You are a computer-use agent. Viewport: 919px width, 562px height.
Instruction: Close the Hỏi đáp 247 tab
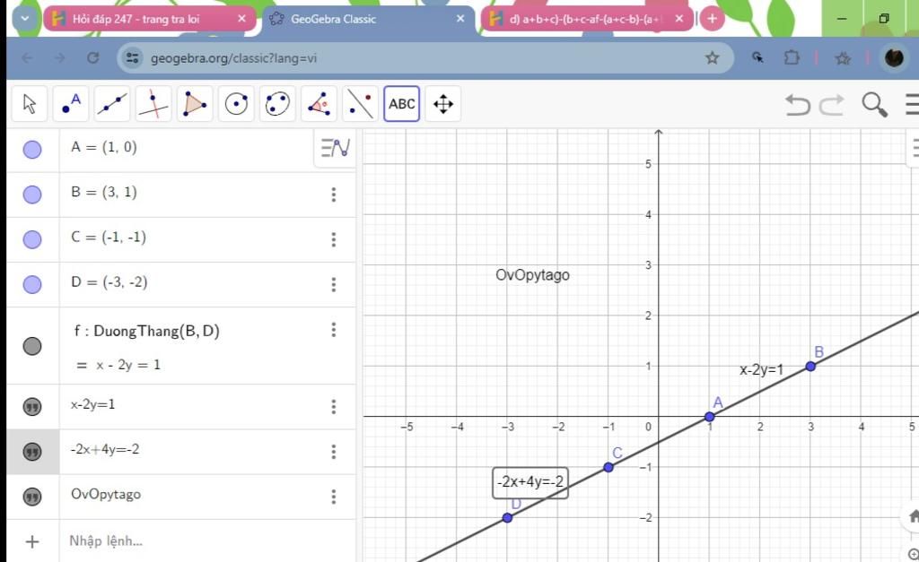pyautogui.click(x=241, y=19)
